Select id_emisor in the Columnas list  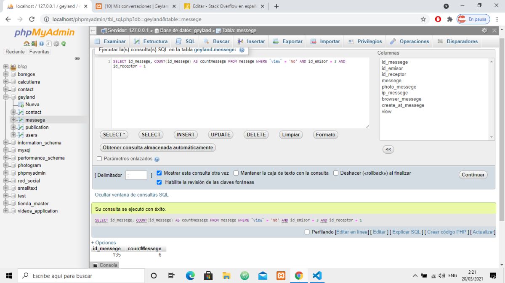392,68
